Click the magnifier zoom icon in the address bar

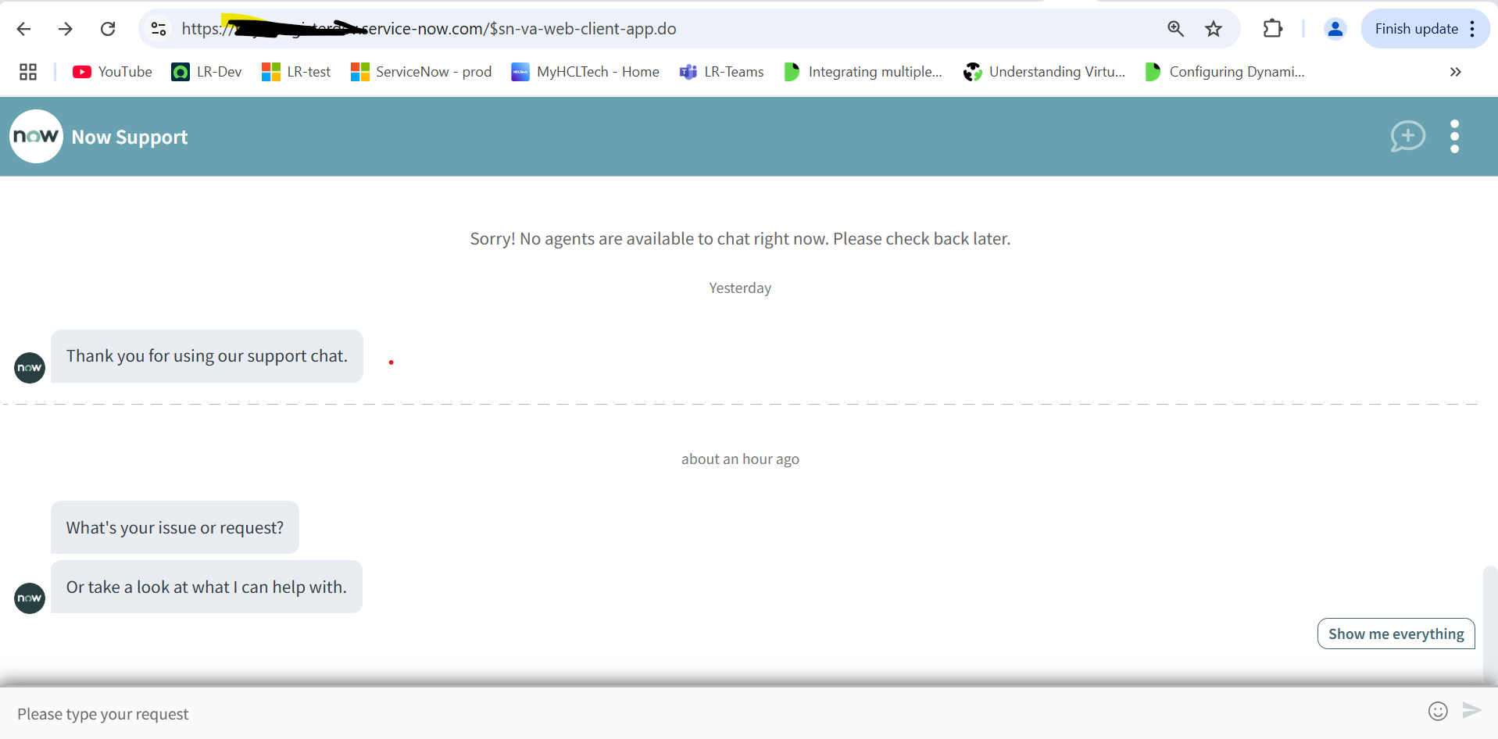point(1176,29)
